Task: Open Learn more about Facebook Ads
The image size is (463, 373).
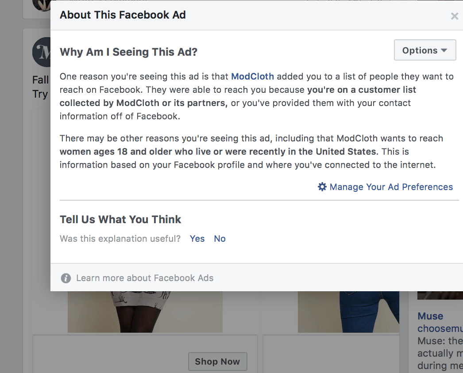Action: 145,278
